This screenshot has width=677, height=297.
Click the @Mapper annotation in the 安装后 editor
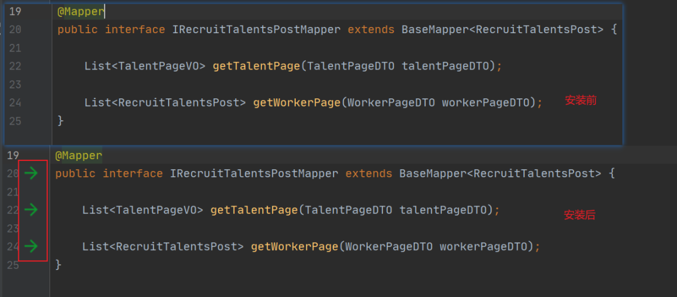tap(78, 155)
